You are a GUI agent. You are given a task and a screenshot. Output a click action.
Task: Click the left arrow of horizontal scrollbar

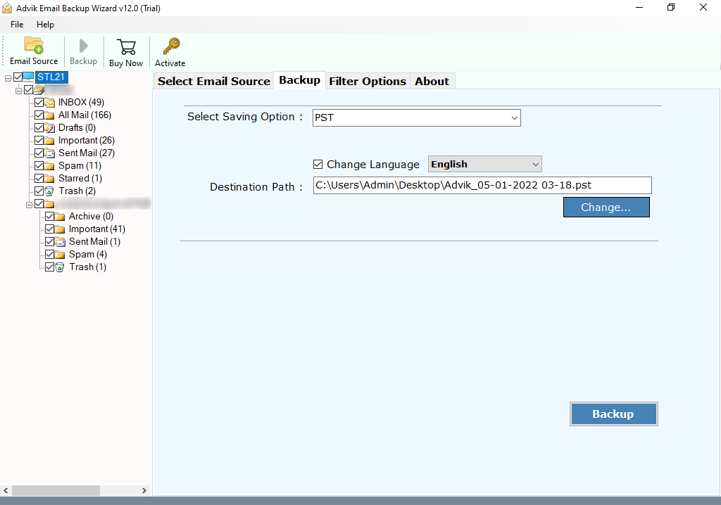point(6,491)
